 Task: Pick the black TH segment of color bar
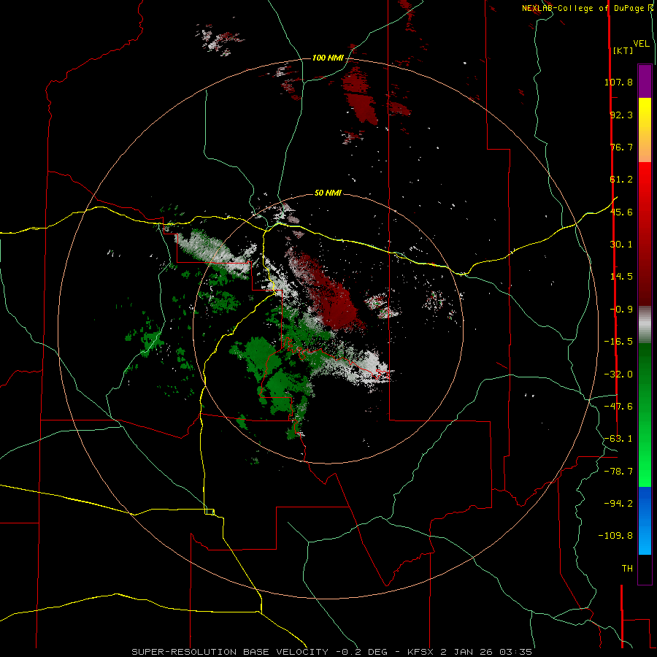(645, 569)
